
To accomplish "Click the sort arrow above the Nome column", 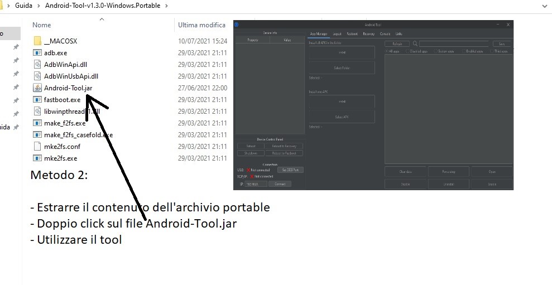I will pos(102,20).
